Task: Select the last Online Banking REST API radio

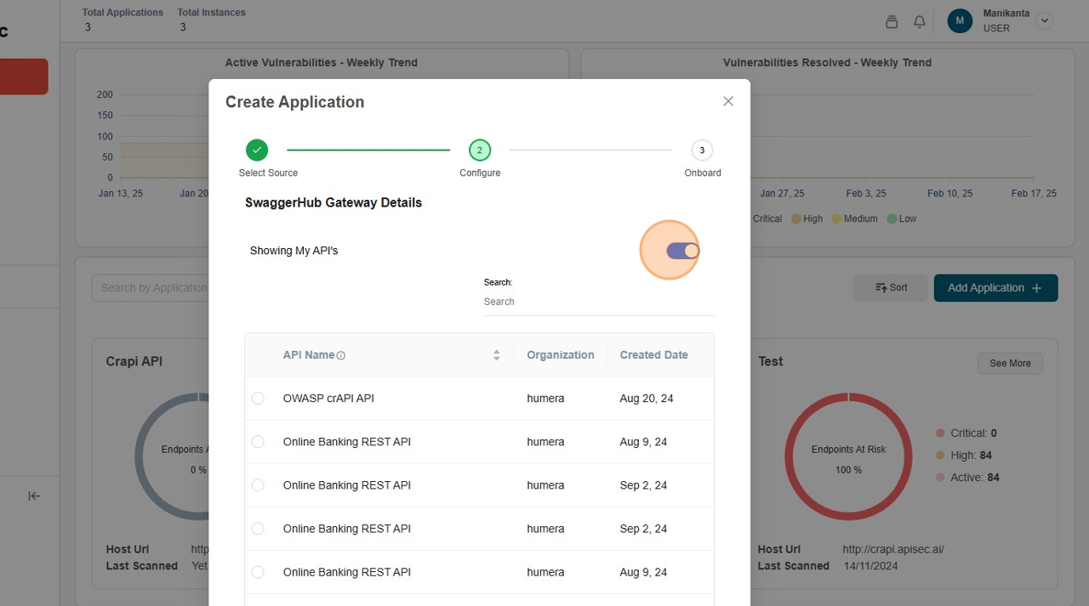Action: point(258,572)
